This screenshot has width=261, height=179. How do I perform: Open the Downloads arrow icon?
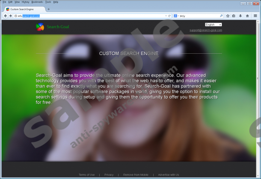coord(241,16)
